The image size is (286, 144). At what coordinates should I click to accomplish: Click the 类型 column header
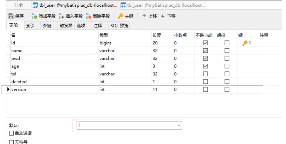pyautogui.click(x=125, y=35)
